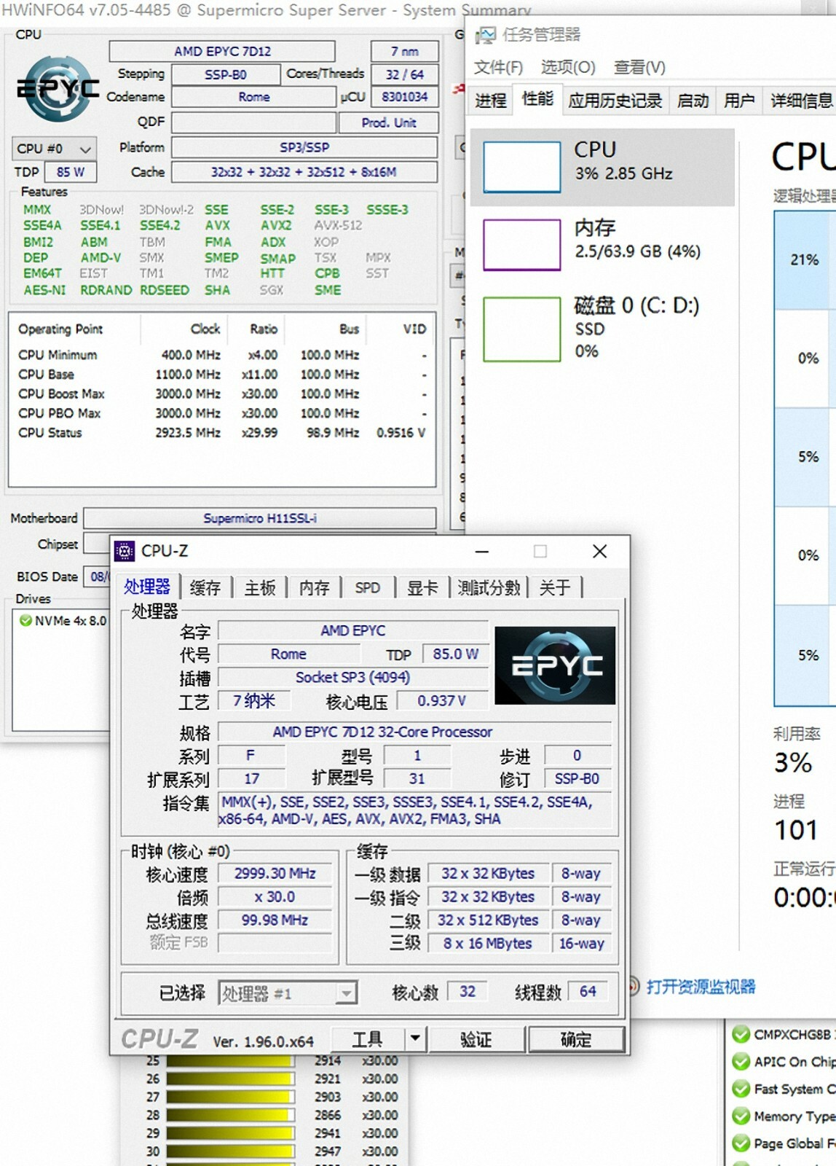Switch to the 应用历史记录 tab

pos(615,100)
